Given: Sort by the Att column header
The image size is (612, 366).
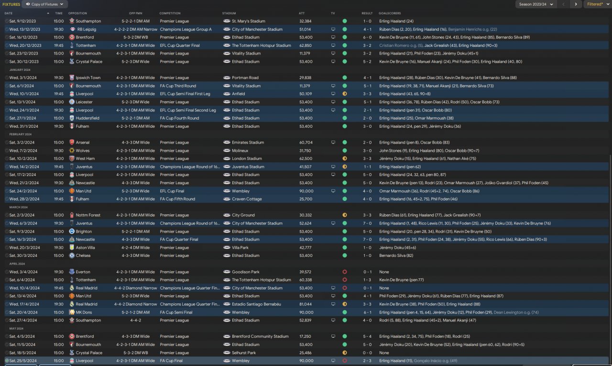Looking at the screenshot, I should coord(302,13).
